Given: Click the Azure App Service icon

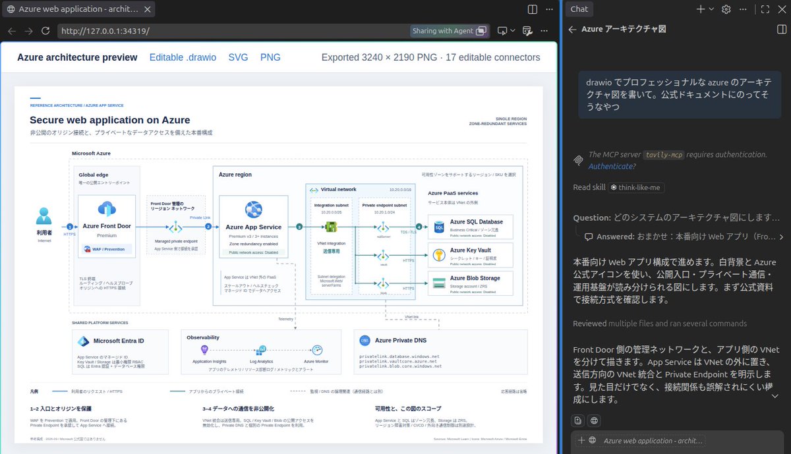Looking at the screenshot, I should tap(254, 210).
